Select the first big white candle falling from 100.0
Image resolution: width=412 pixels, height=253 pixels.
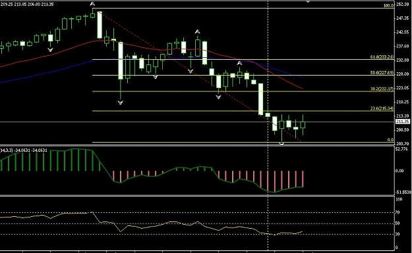coord(100,25)
